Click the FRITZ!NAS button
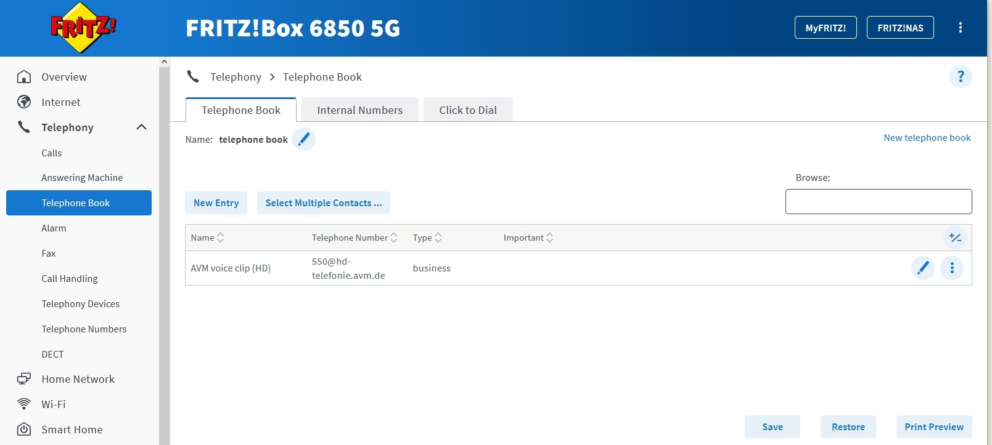This screenshot has height=445, width=992. [x=900, y=28]
